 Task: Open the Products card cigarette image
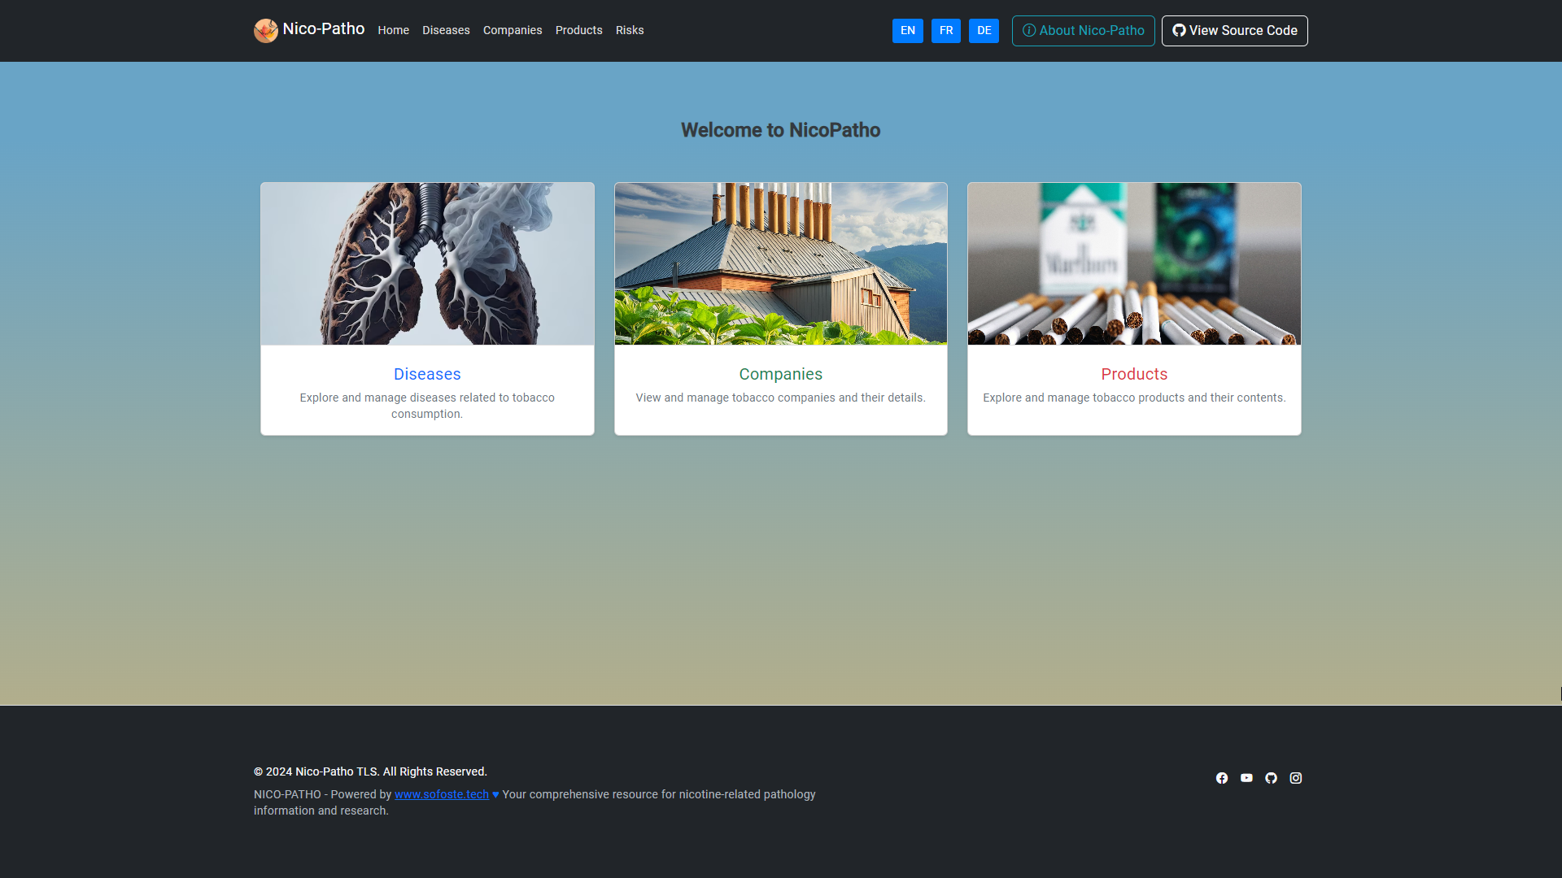(x=1134, y=263)
